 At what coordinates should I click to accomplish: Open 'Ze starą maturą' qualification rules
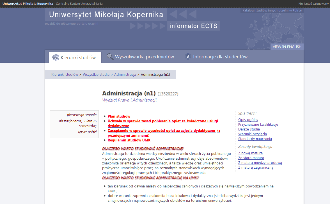tap(251, 158)
